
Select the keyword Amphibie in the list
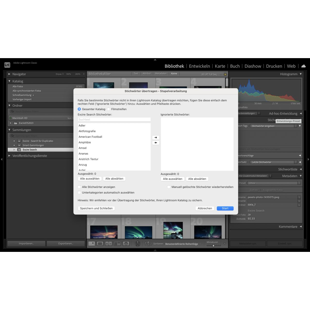pos(85,143)
